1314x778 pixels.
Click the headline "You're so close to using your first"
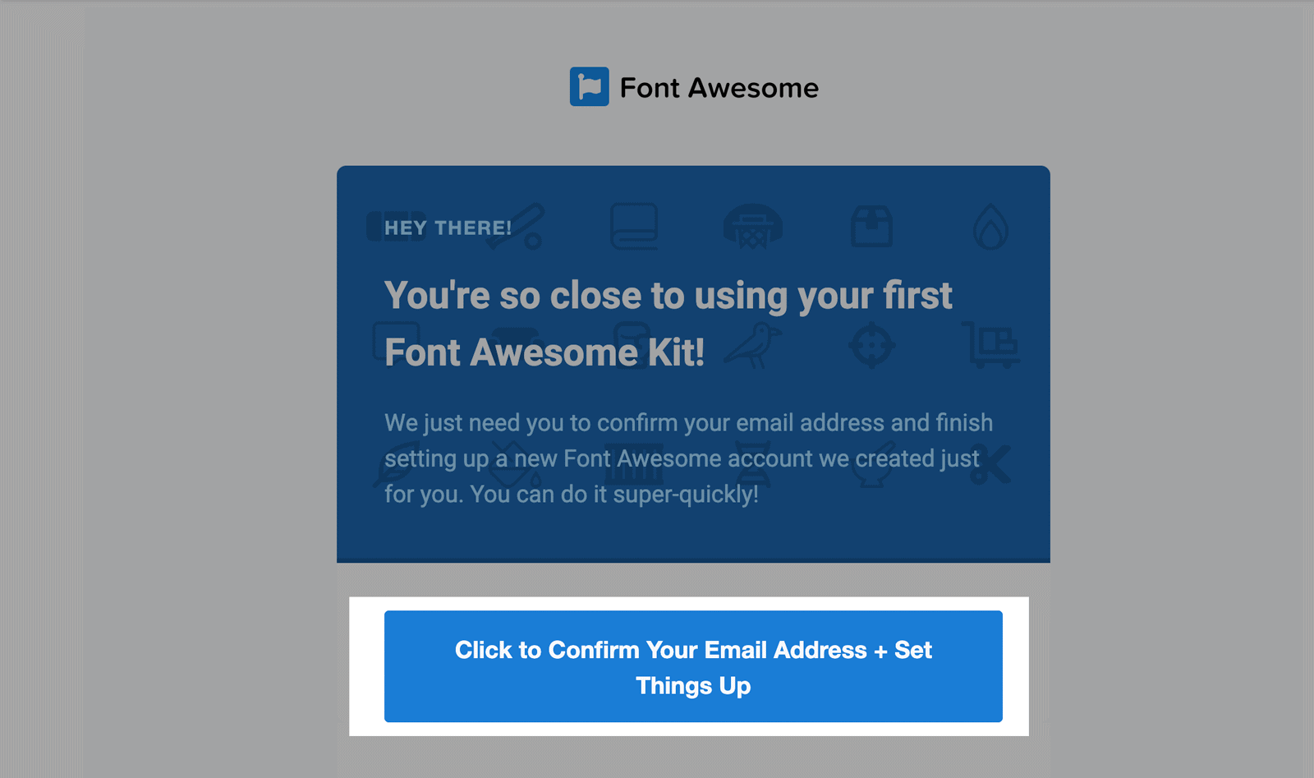[x=668, y=296]
